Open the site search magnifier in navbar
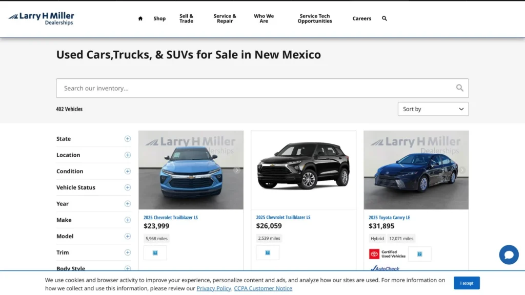 pos(385,18)
